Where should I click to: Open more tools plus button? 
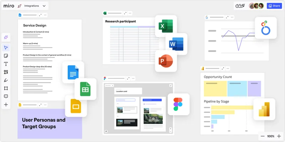pyautogui.click(x=6, y=105)
